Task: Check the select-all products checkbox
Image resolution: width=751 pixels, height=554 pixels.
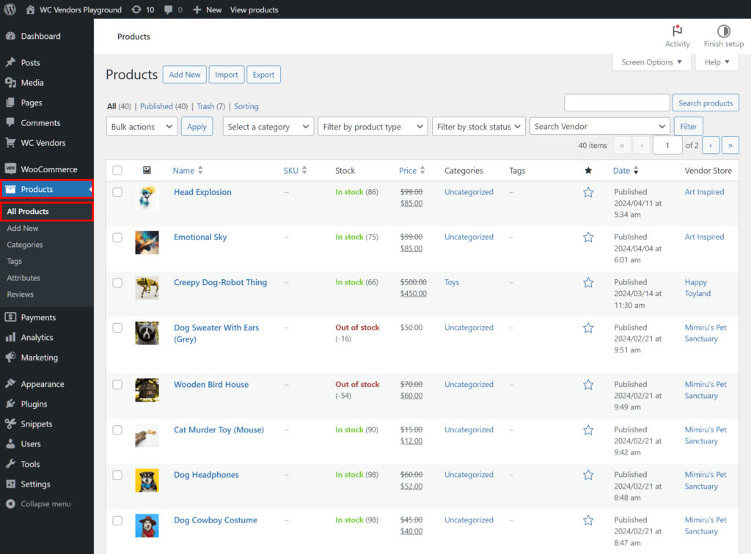Action: click(117, 170)
